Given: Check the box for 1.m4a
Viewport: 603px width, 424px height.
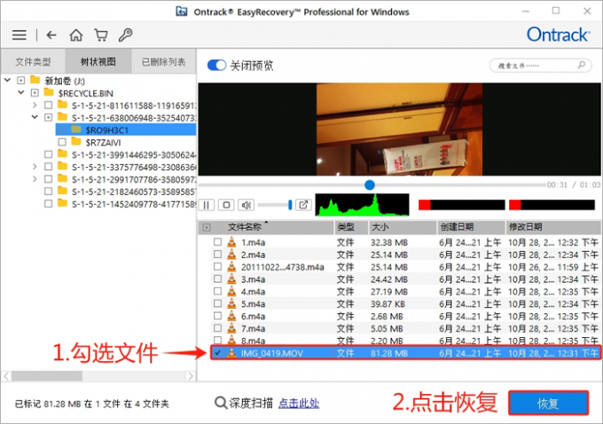Looking at the screenshot, I should pos(217,242).
